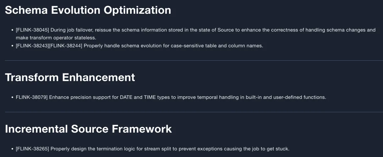Click the bullet before FLINK-38243
The image size is (383, 157).
(x=12, y=46)
